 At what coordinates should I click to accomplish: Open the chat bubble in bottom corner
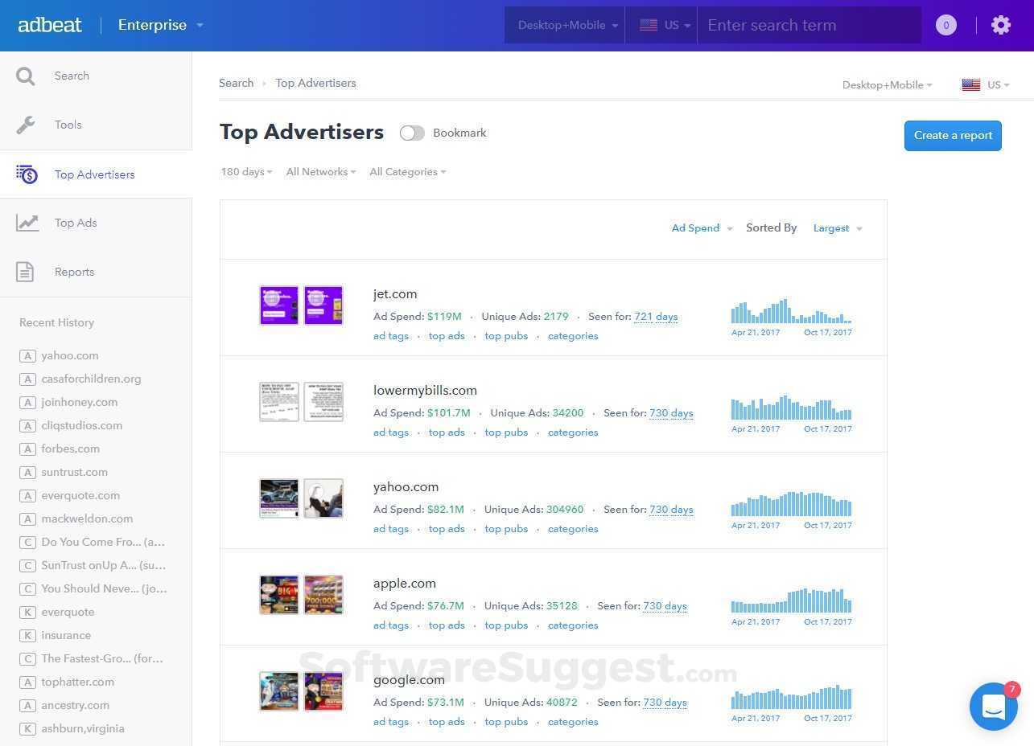994,706
